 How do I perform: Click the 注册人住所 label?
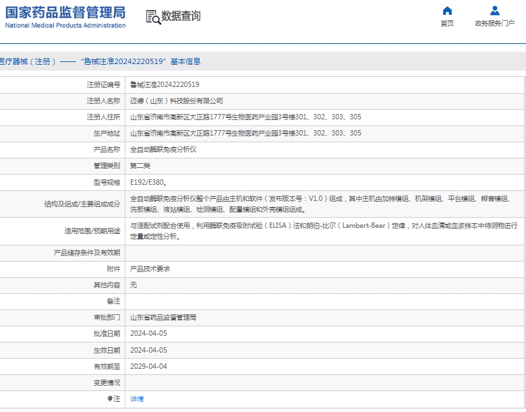coord(104,117)
